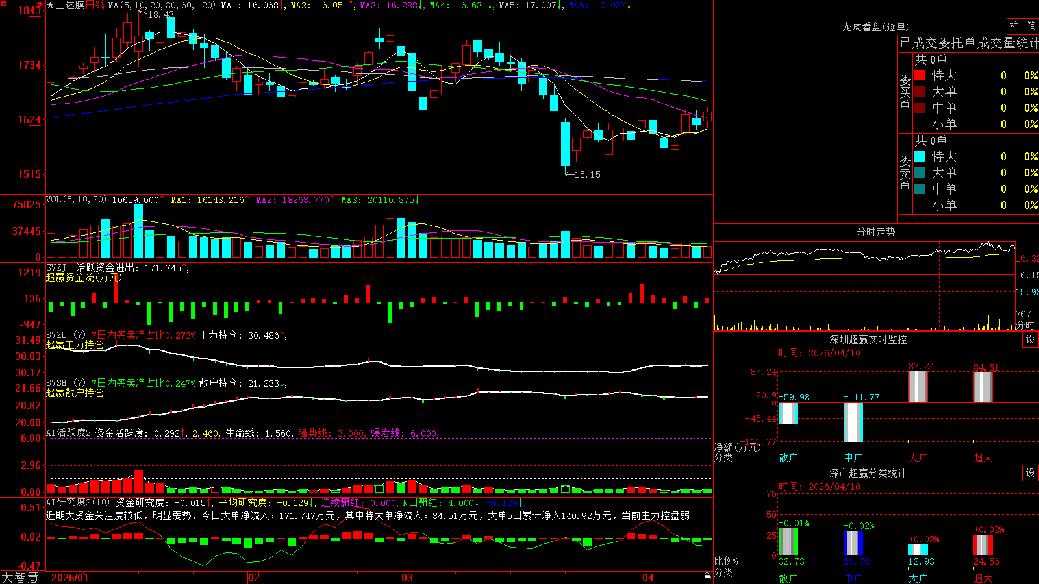This screenshot has width=1039, height=584.
Task: Open 设 settings for 深市超赢分类统计
Action: pos(1031,473)
